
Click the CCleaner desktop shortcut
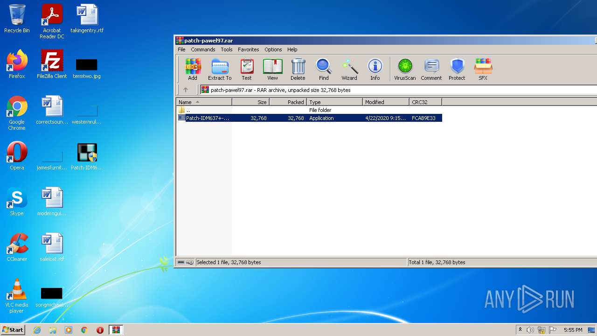17,247
